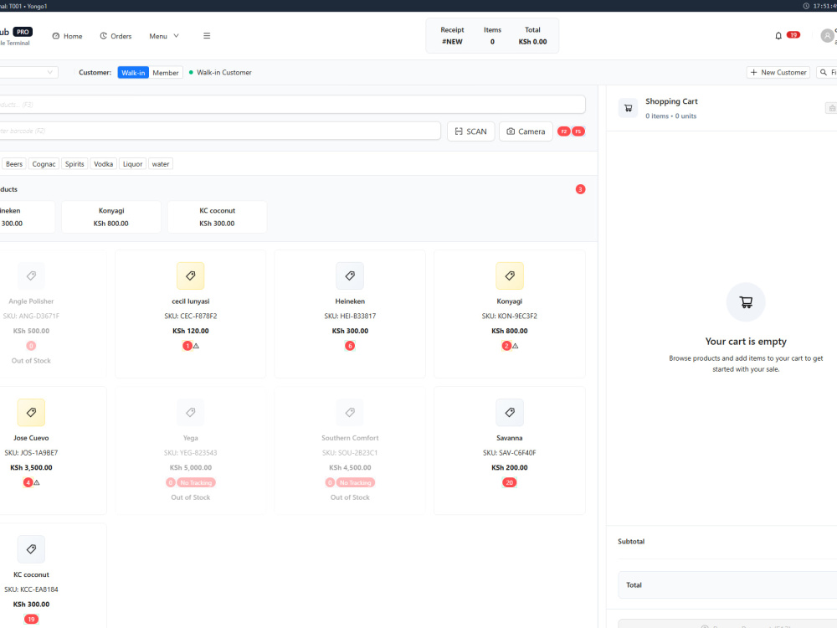Screen dimensions: 837x628
Task: Click 0 items • 0 units text
Action: point(671,116)
